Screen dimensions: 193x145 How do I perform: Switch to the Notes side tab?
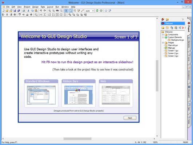pos(189,120)
